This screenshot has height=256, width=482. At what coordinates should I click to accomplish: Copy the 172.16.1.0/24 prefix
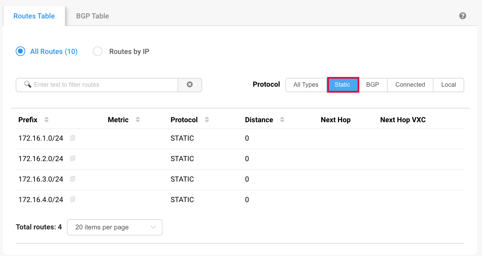(72, 138)
